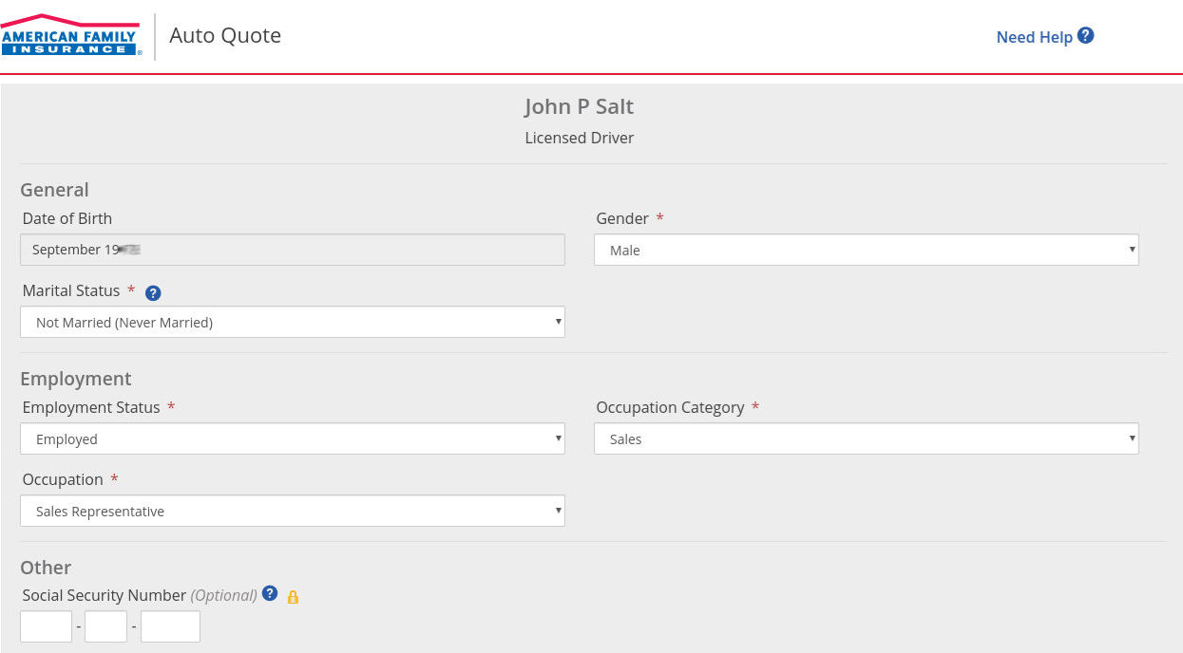Open the Employment Status dropdown
Viewport: 1183px width, 653px height.
[293, 439]
